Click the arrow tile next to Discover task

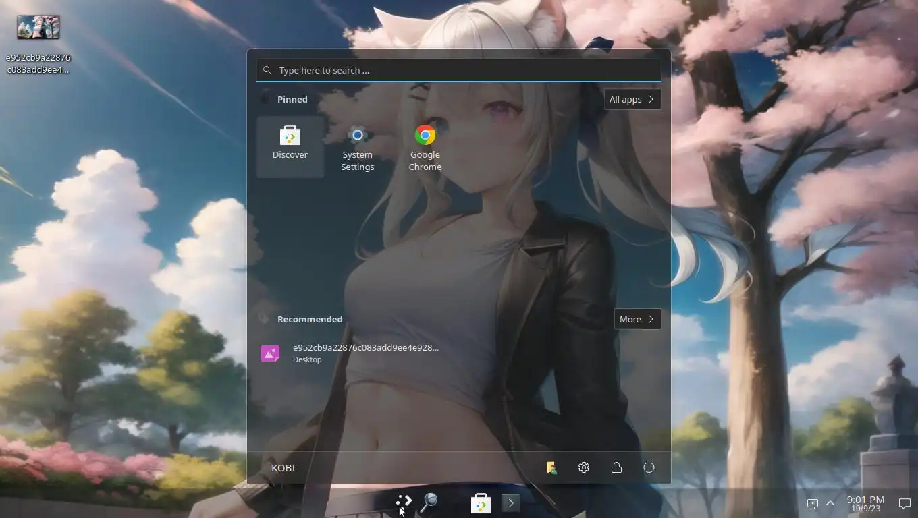511,503
